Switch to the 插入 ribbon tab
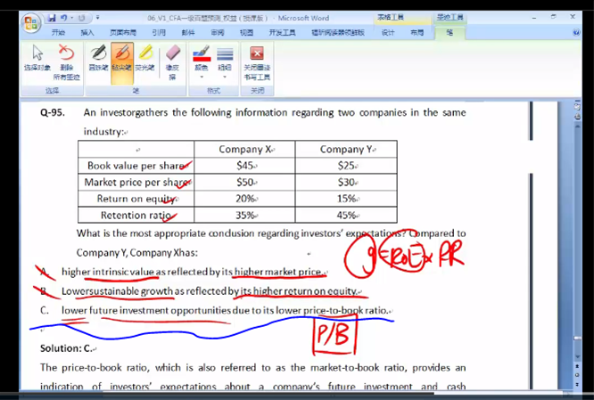 click(x=87, y=32)
